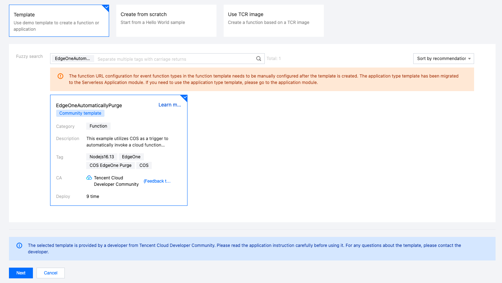Open the Feedback link

coord(157,181)
